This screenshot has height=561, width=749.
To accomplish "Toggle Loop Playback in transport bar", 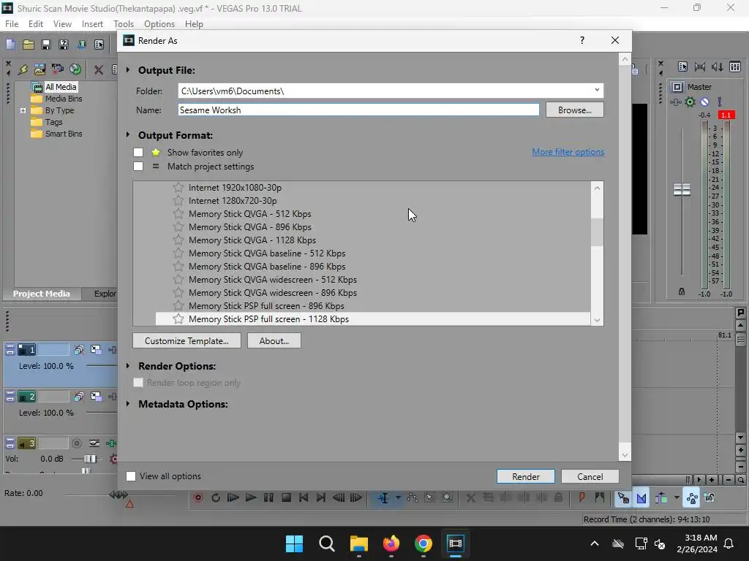I will coord(216,498).
